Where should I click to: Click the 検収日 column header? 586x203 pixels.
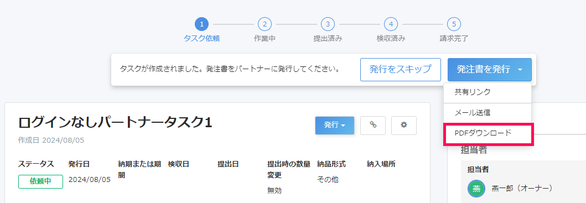pyautogui.click(x=179, y=164)
